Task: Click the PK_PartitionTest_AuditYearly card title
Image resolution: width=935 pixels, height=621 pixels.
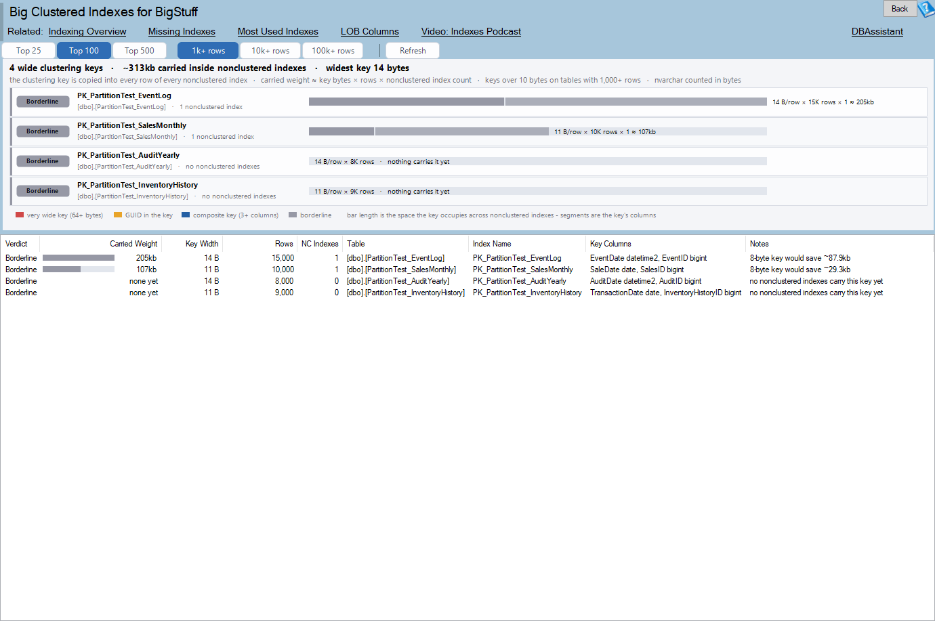Action: [128, 155]
